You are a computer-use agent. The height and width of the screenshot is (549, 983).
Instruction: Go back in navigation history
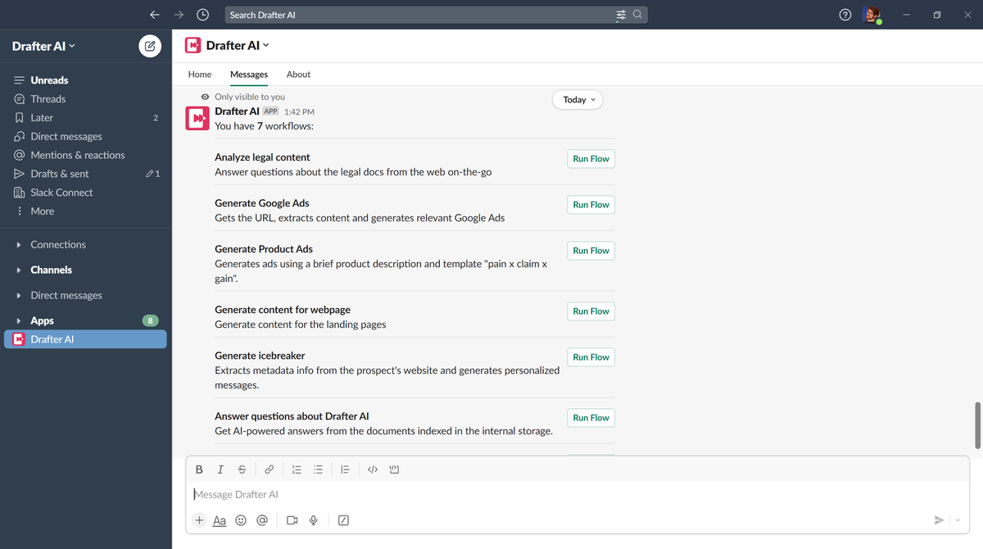pos(154,15)
